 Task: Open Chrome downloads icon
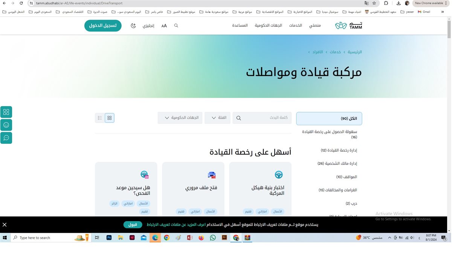point(399,3)
